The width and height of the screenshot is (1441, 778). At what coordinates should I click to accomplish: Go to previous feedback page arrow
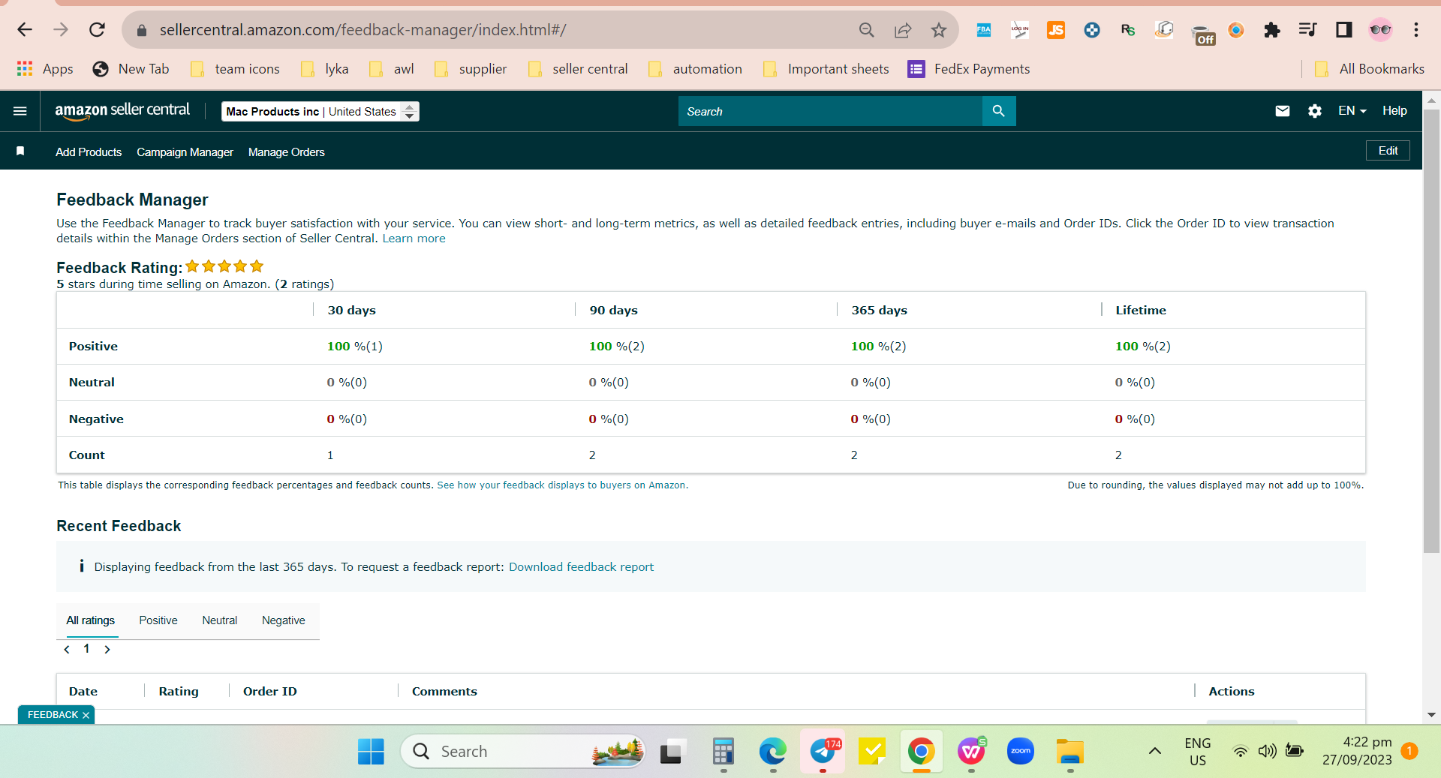[x=67, y=650]
